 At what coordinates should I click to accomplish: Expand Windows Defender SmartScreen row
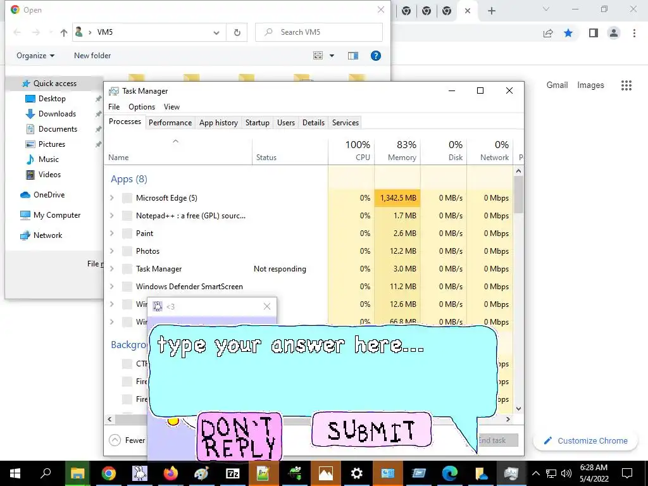coord(111,287)
